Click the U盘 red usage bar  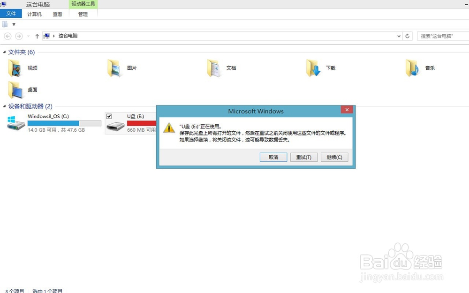coord(142,123)
